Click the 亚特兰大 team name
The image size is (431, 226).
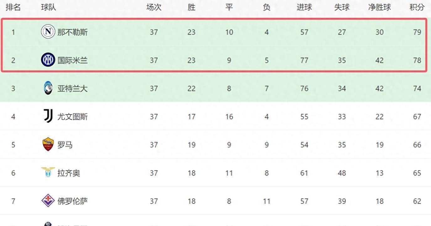point(72,89)
